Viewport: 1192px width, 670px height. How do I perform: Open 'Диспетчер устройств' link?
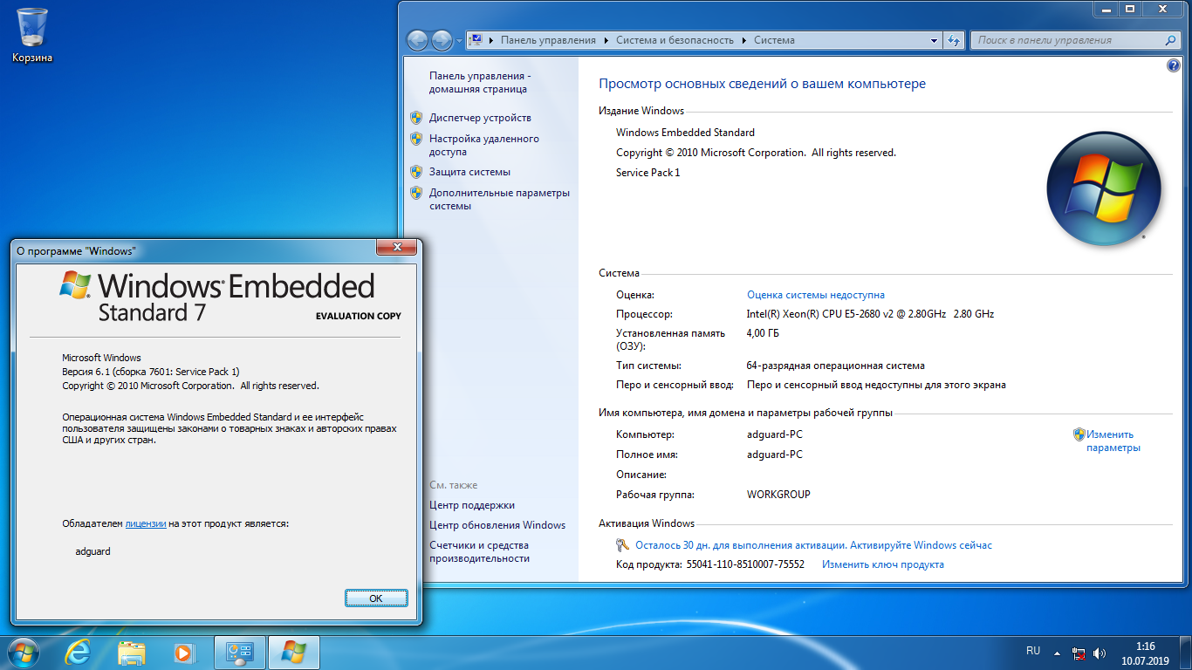pos(480,118)
